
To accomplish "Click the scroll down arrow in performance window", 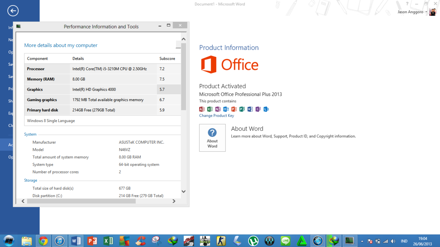I will click(183, 191).
